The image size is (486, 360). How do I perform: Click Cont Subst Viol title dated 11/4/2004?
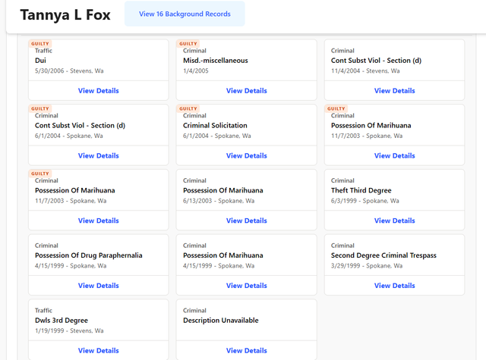coord(376,61)
